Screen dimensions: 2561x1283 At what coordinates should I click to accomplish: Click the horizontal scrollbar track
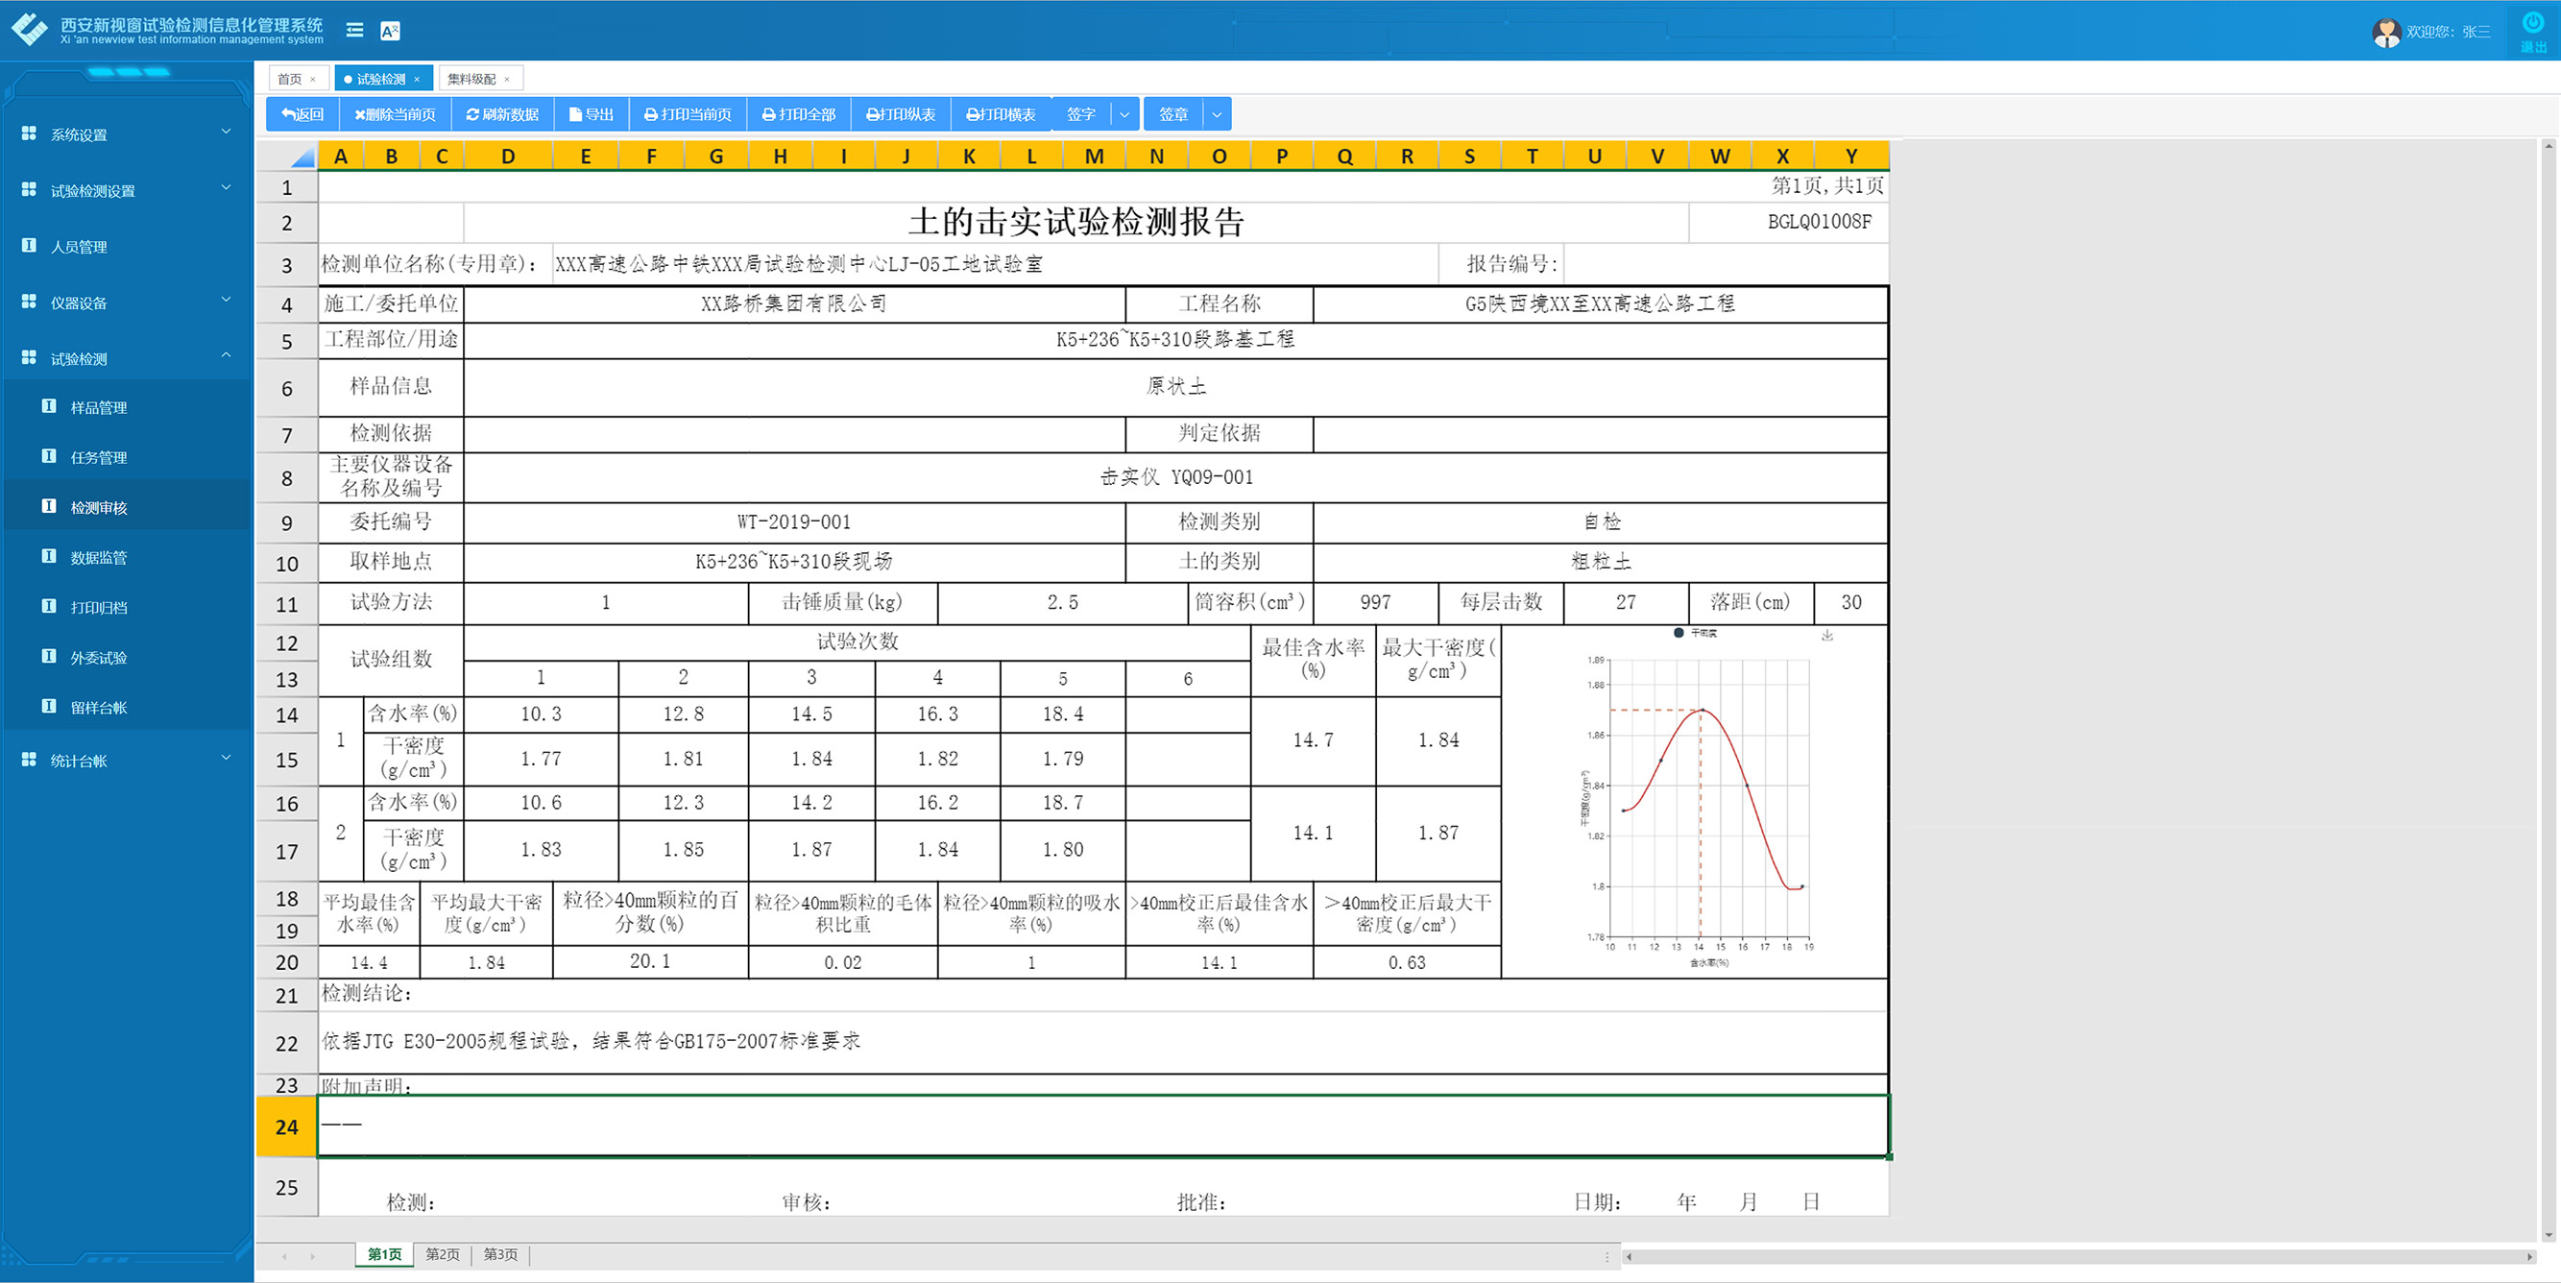pyautogui.click(x=2078, y=1256)
